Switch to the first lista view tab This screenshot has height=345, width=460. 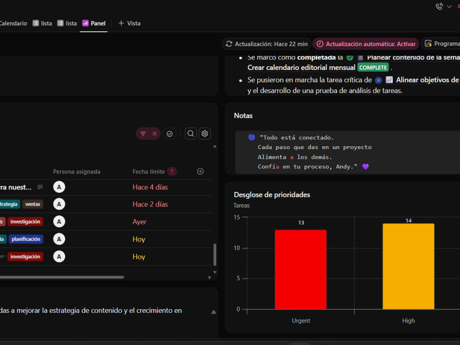coord(42,23)
